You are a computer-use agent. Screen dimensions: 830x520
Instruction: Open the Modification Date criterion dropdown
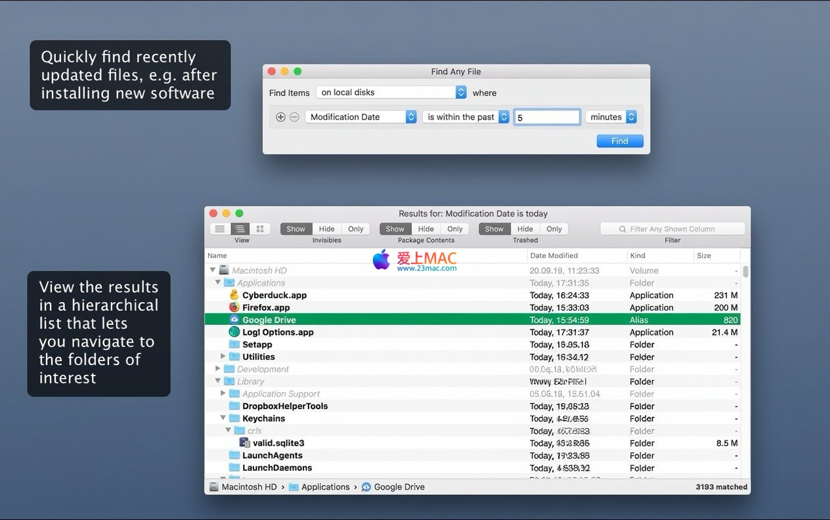pos(360,117)
